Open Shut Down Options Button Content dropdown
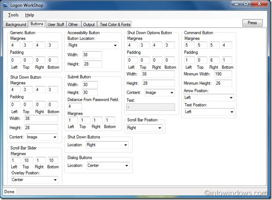The image size is (272, 200). click(x=160, y=93)
